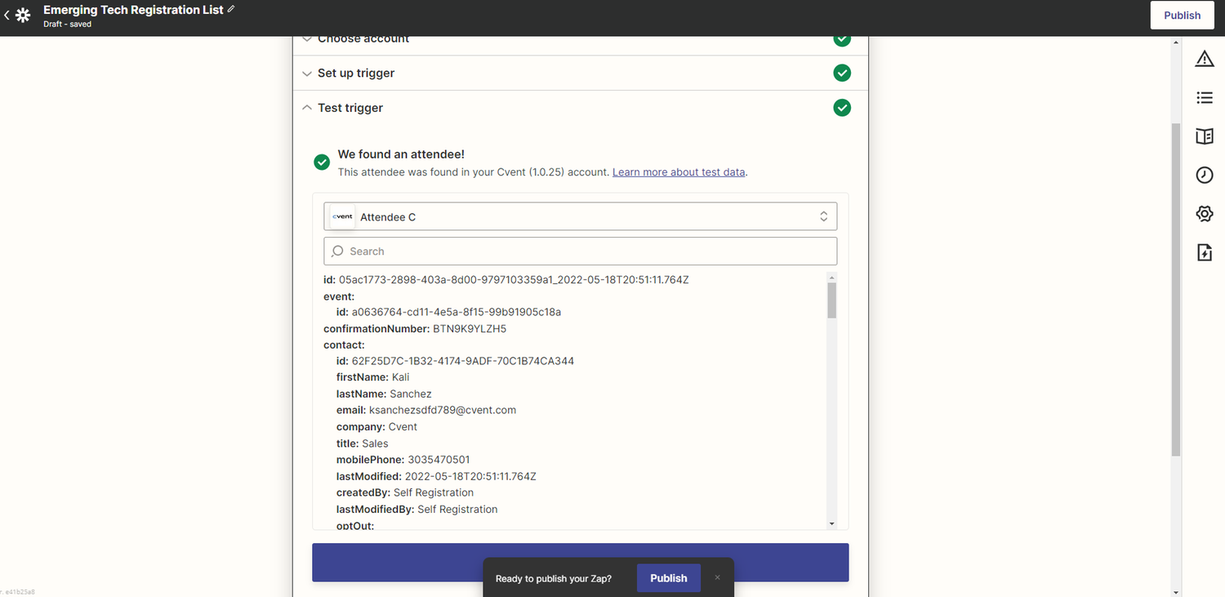Click the Cvent logo in the record selector
Image resolution: width=1225 pixels, height=597 pixels.
click(x=341, y=216)
